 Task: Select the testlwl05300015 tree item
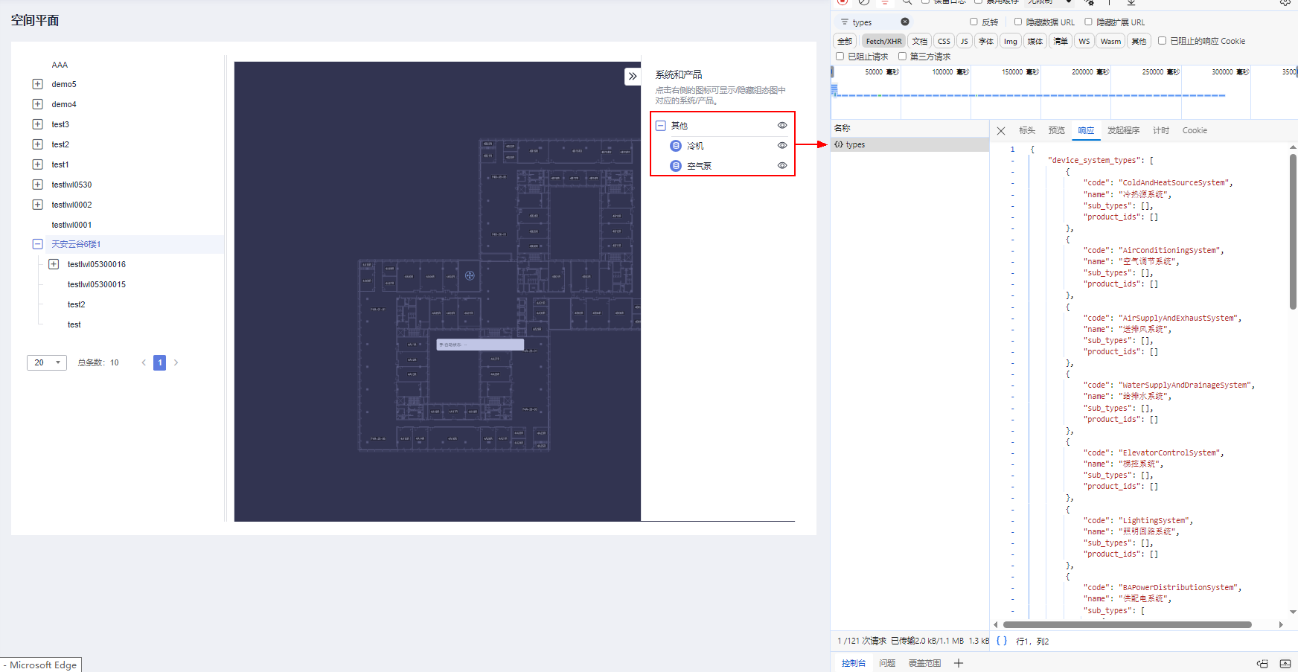(x=97, y=284)
